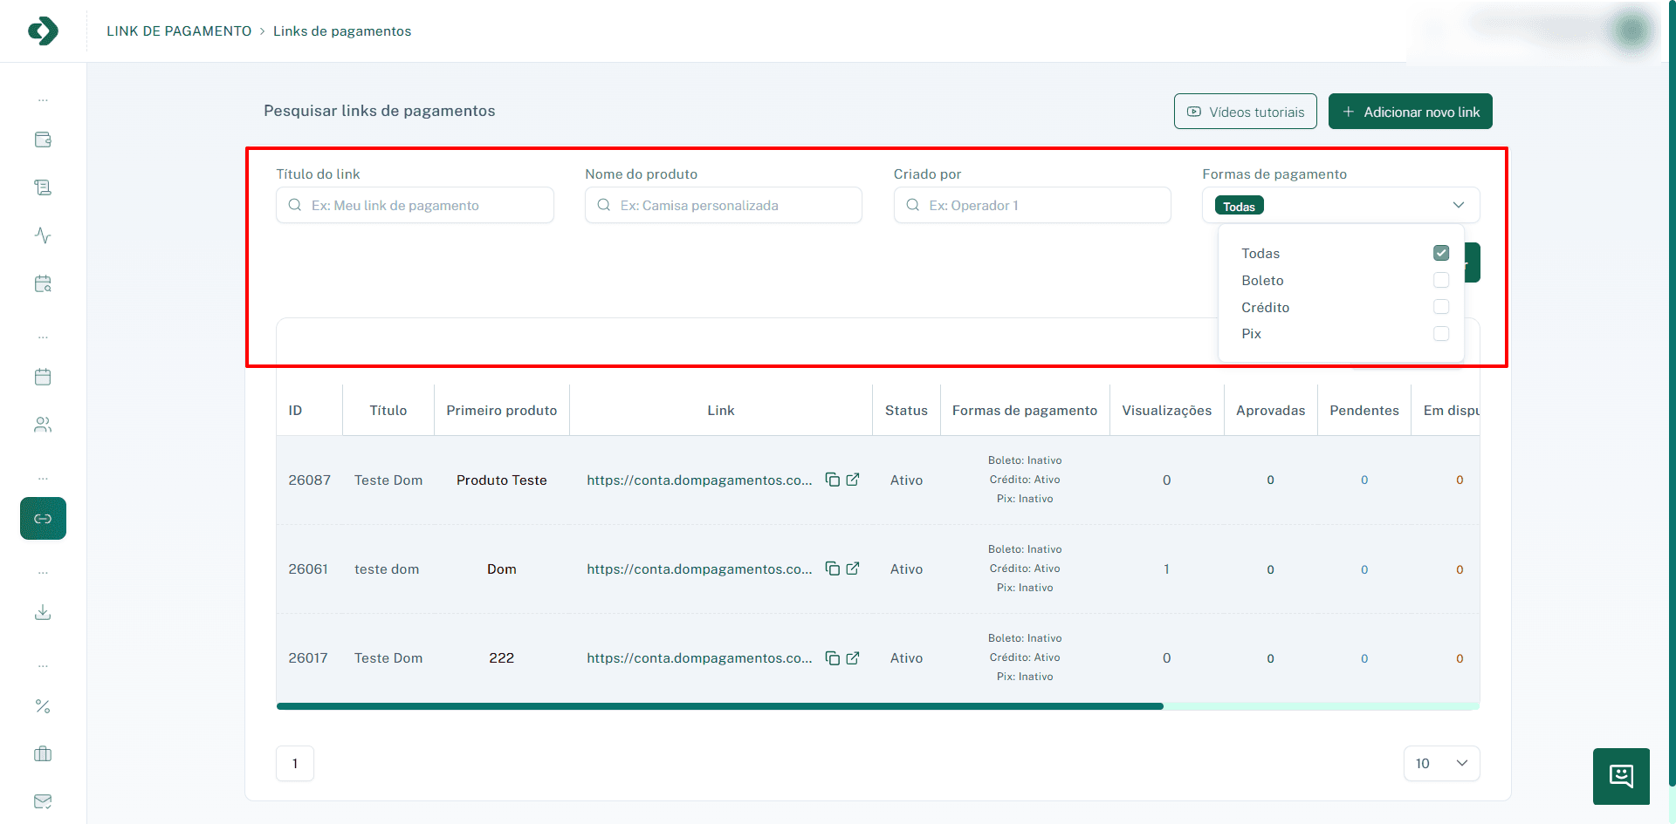Viewport: 1676px width, 824px height.
Task: Open the activity graph icon in sidebar
Action: (x=43, y=235)
